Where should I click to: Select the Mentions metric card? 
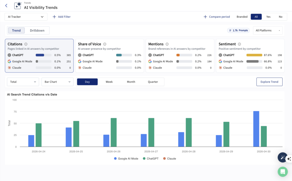point(180,56)
